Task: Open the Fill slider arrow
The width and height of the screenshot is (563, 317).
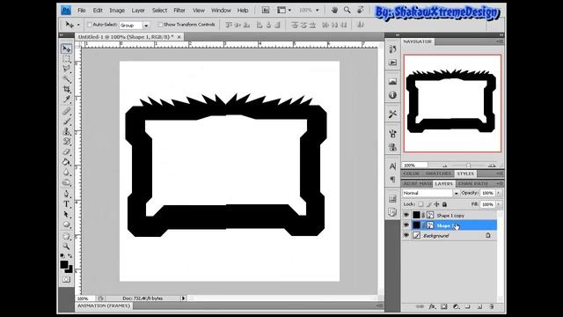Action: tap(499, 204)
